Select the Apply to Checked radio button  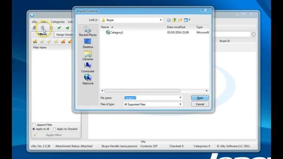[54, 129]
